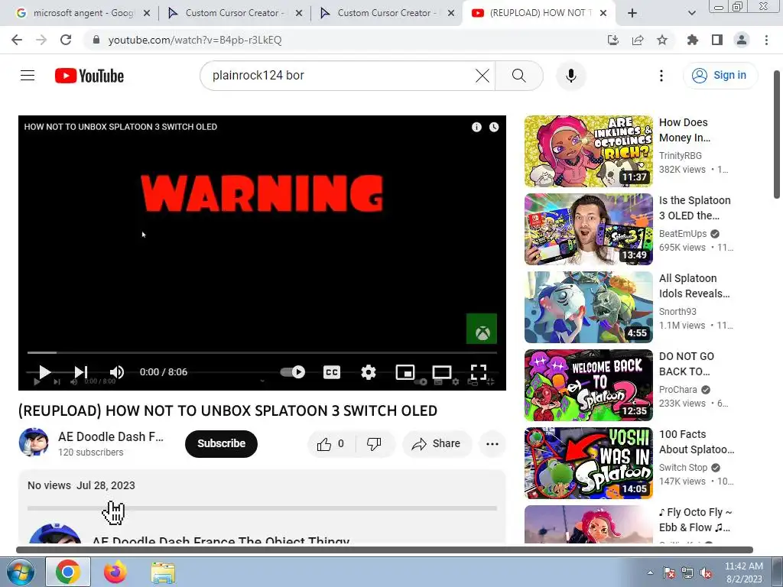This screenshot has width=783, height=587.
Task: Click Sign in button
Action: click(x=720, y=76)
